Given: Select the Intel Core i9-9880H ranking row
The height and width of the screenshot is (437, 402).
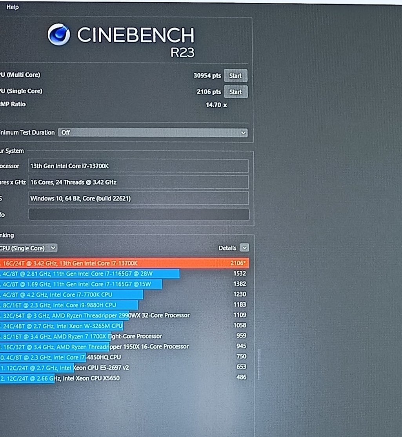Looking at the screenshot, I should [x=124, y=305].
